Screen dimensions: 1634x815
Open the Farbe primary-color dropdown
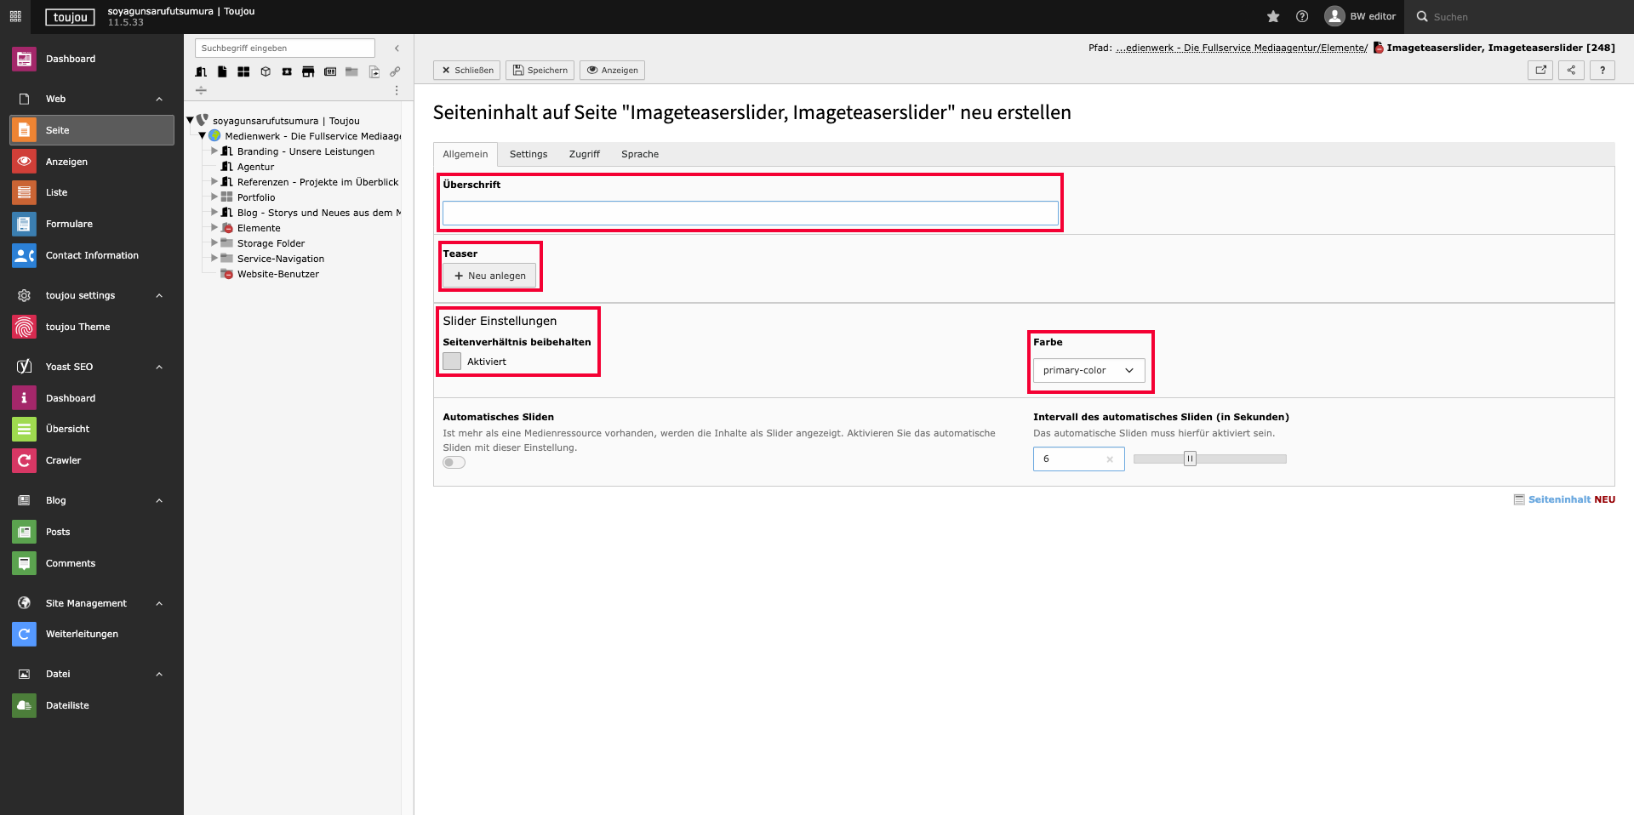click(1088, 371)
